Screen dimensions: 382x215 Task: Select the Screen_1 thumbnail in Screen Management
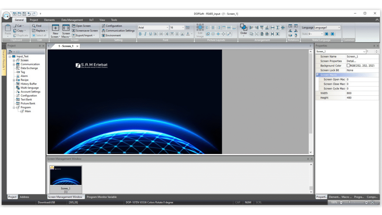pos(66,175)
